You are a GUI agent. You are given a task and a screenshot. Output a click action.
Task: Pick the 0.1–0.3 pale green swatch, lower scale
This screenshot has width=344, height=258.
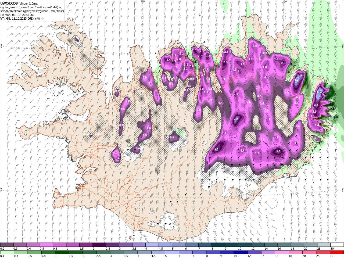(7, 252)
